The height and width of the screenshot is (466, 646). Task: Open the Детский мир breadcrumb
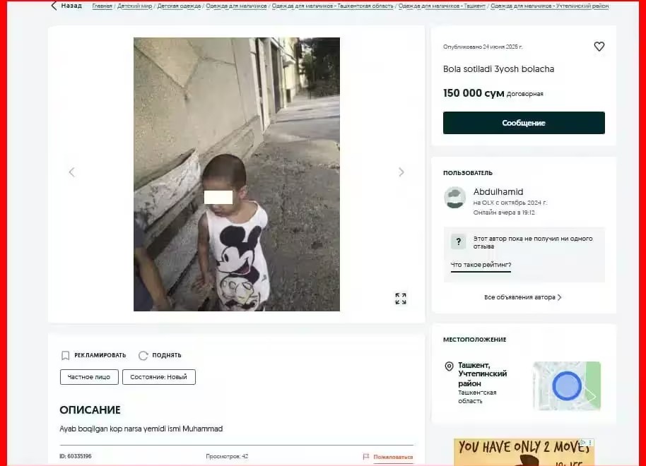click(x=134, y=6)
